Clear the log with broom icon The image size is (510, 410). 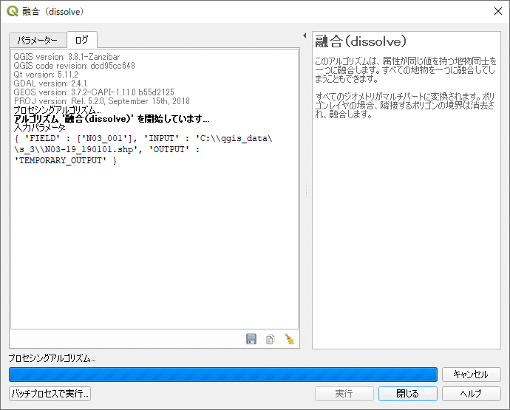290,339
